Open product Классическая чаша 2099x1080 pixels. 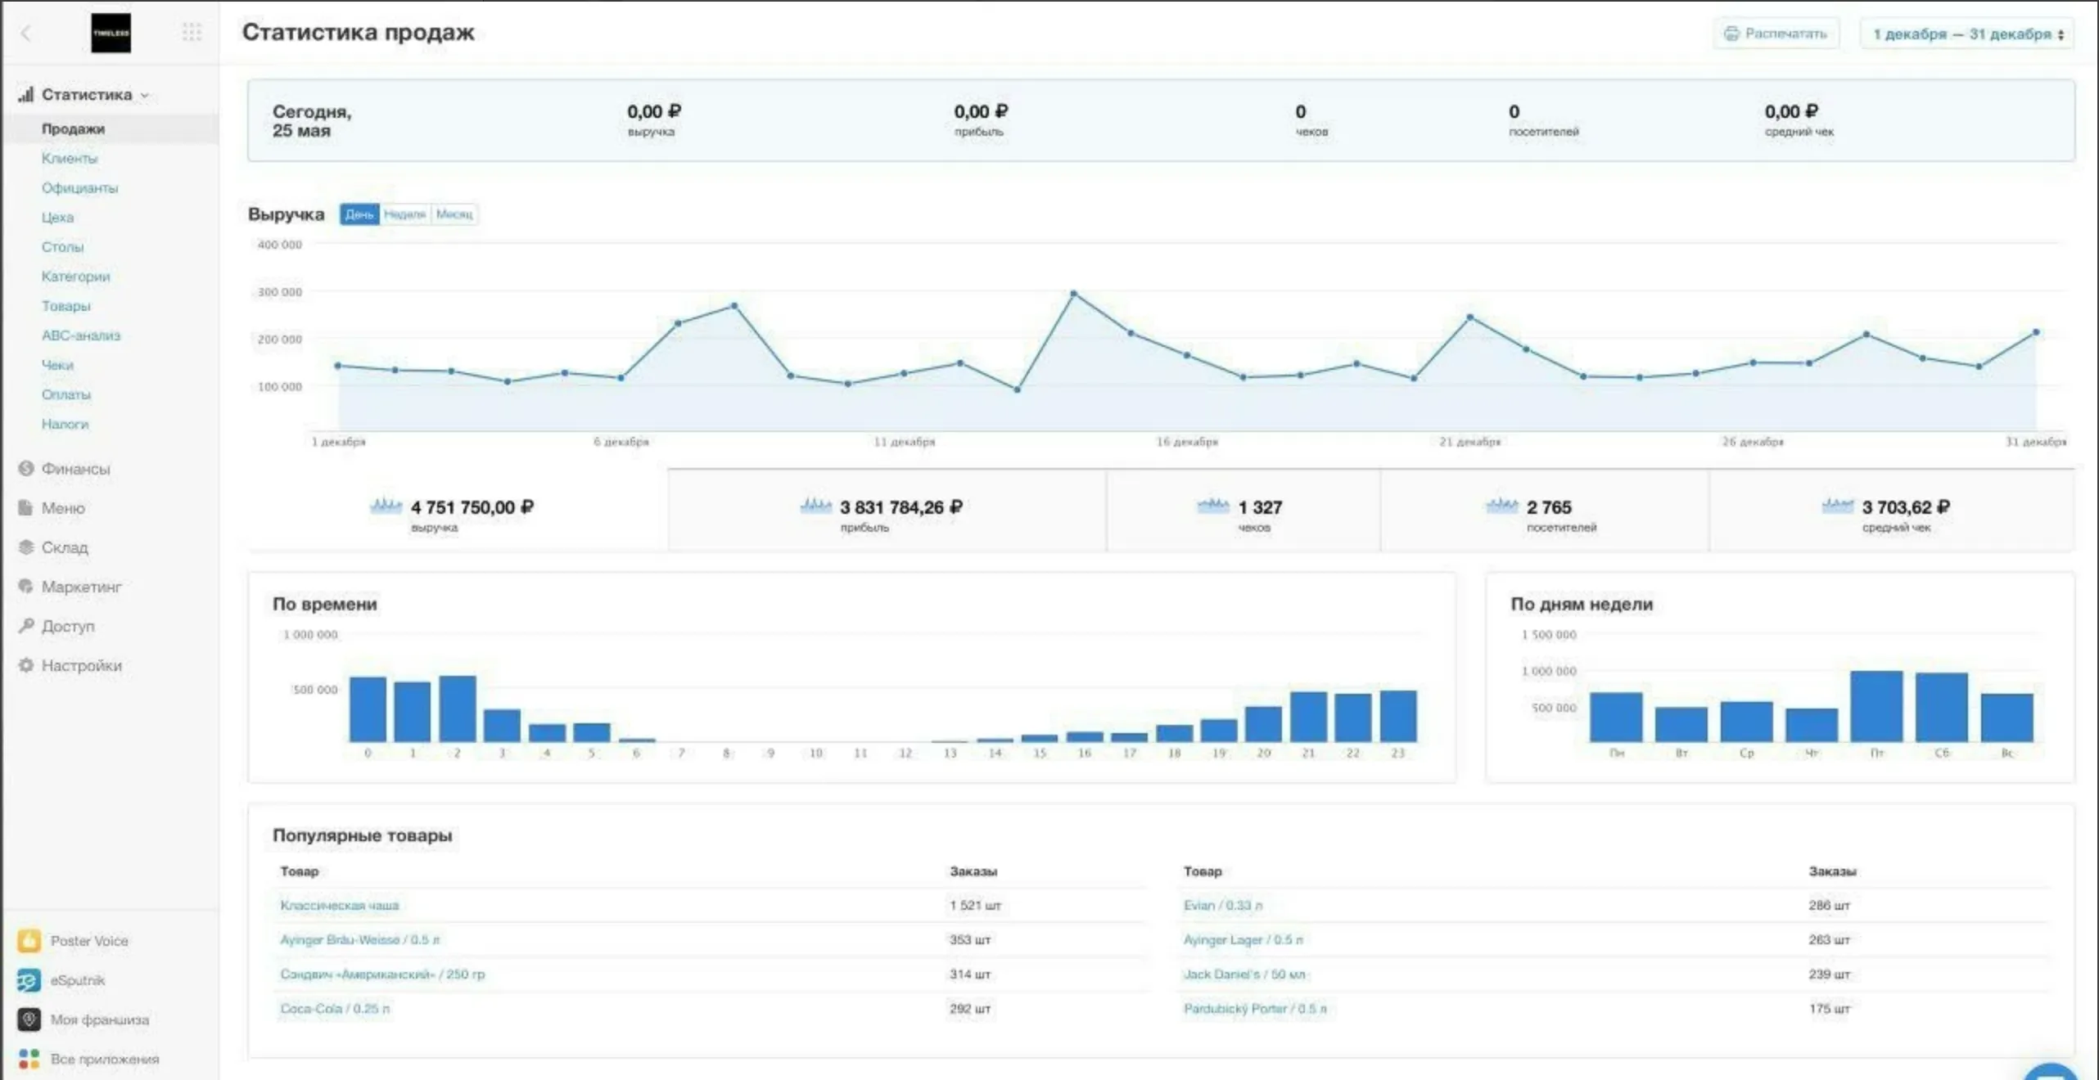(340, 905)
